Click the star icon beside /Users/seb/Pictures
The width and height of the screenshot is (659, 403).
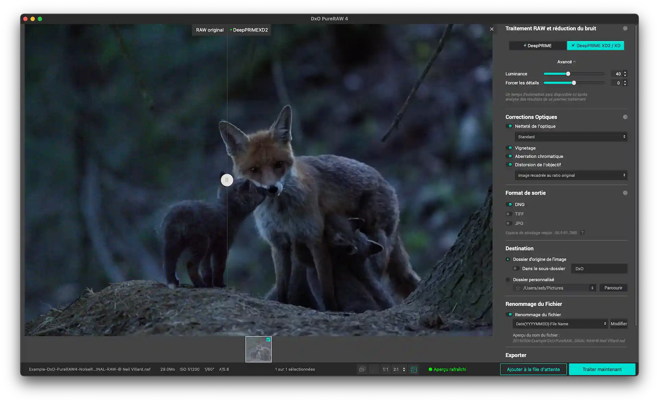click(518, 288)
